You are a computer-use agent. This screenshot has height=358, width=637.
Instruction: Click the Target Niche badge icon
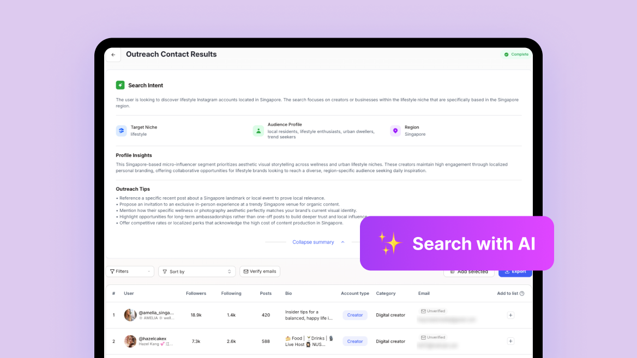(121, 130)
